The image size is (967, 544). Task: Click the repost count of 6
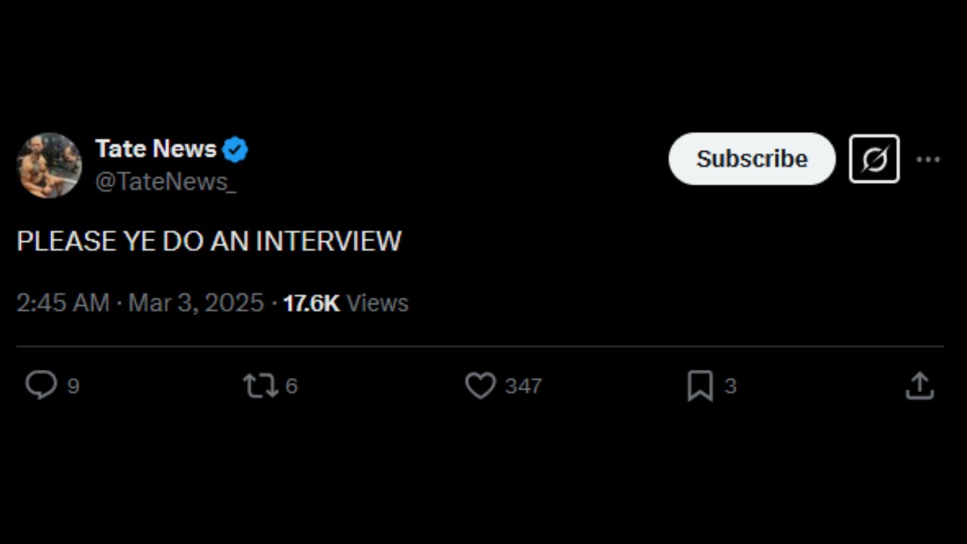[x=292, y=386]
